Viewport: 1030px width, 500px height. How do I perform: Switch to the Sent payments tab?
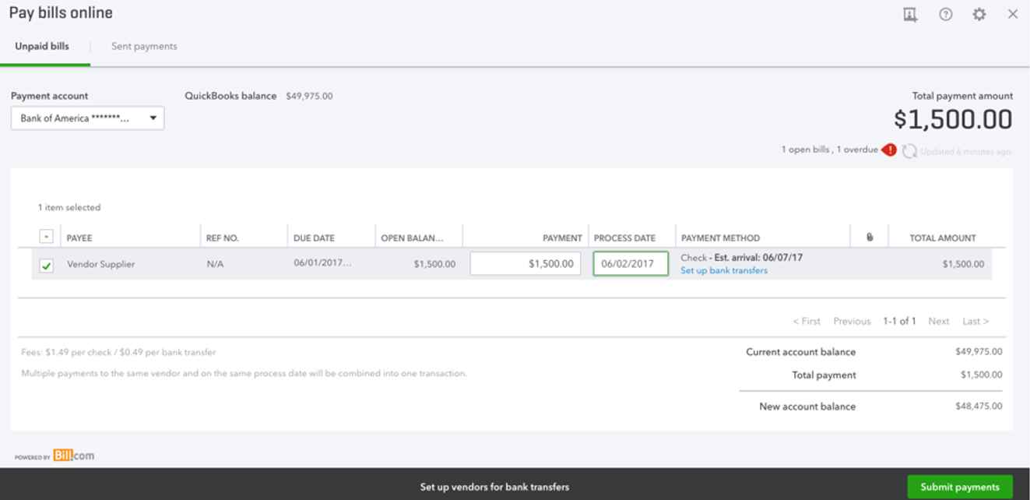(144, 47)
